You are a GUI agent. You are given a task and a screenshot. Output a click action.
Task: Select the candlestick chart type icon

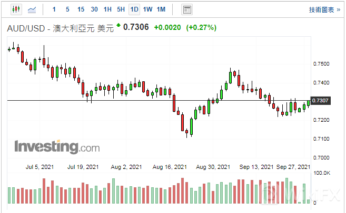[15, 9]
